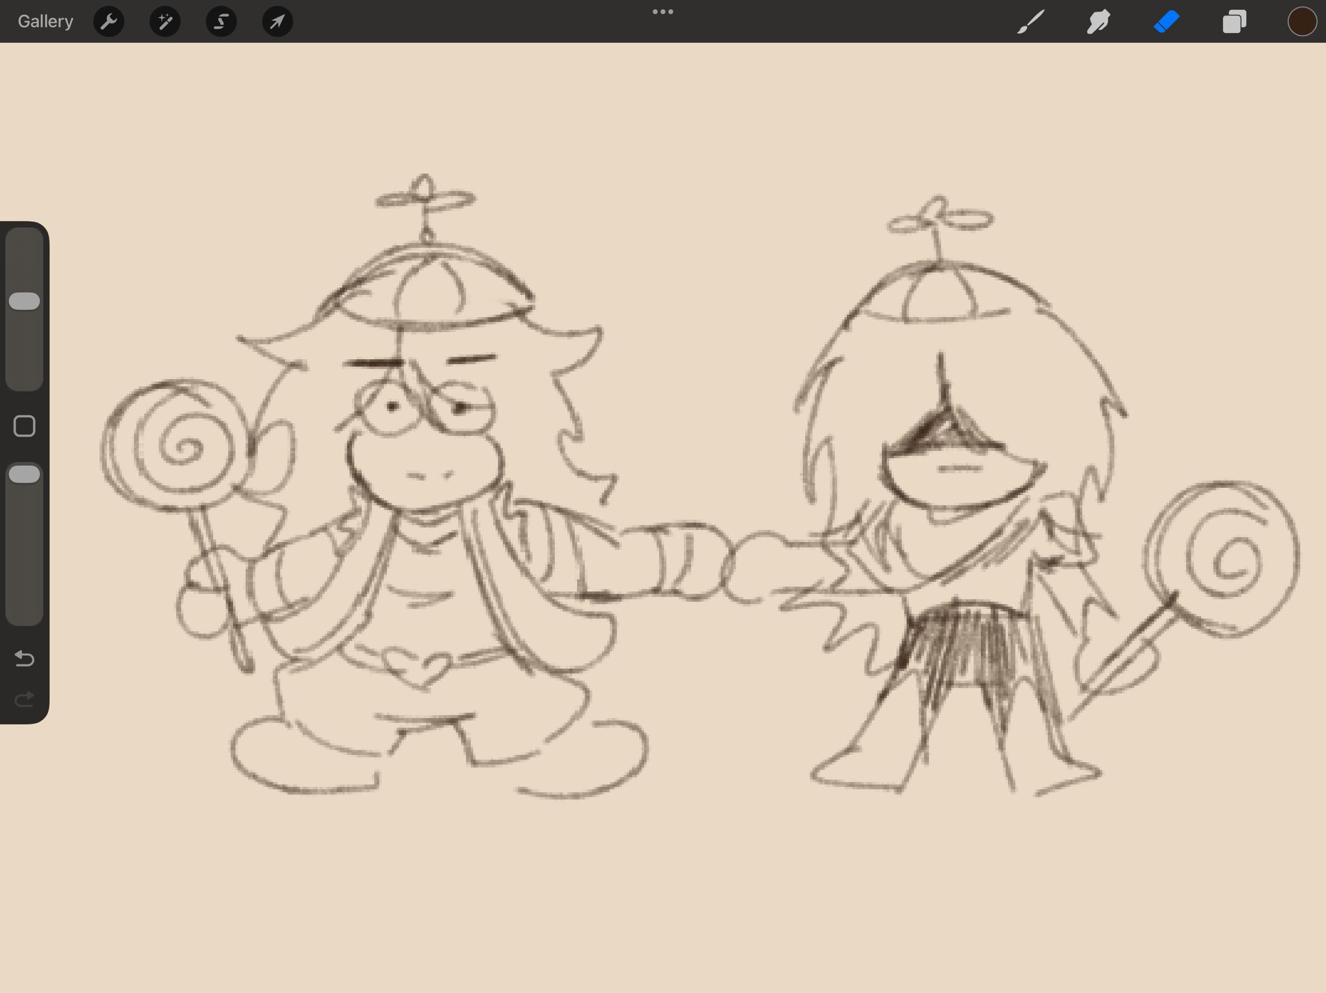Activate the Transform arrow tool
Screen dimensions: 1326x993
point(277,22)
